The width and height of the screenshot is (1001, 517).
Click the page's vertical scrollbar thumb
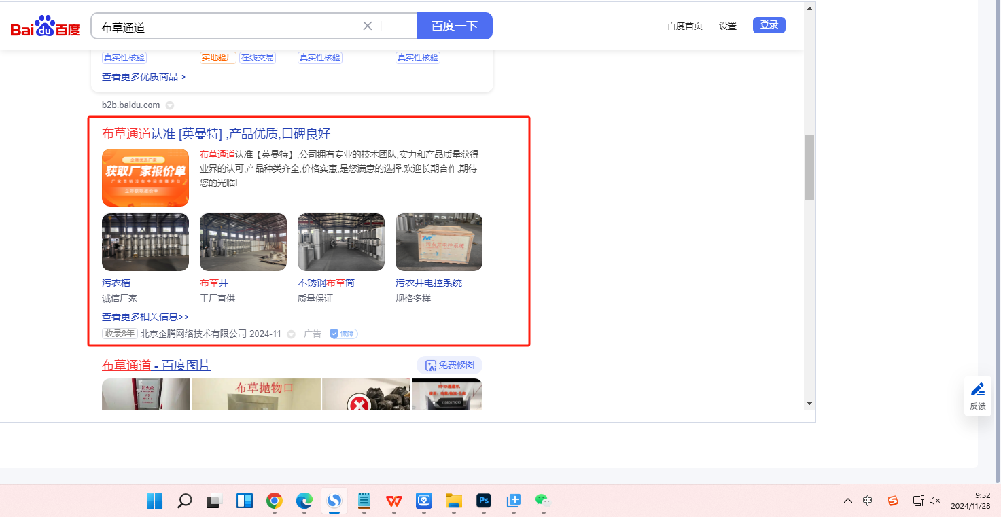809,167
